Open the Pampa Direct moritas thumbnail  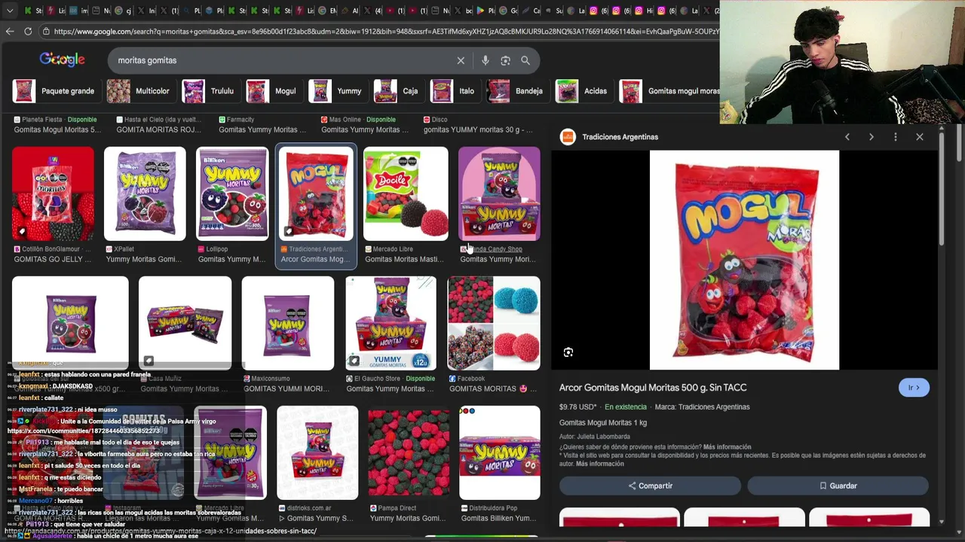pyautogui.click(x=409, y=453)
